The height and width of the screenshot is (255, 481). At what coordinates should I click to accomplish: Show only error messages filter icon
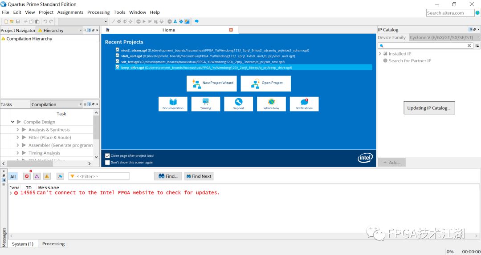(x=27, y=176)
